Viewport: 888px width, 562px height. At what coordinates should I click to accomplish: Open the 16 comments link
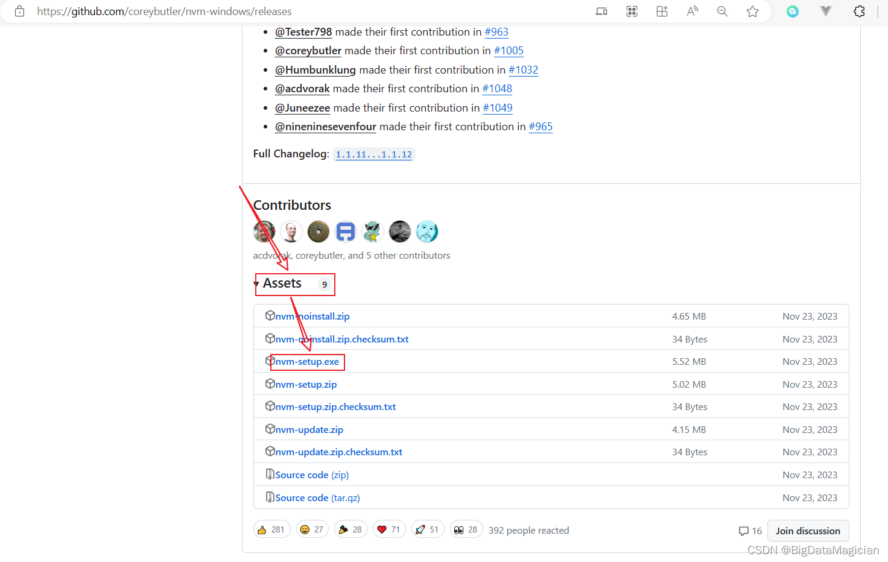(750, 531)
